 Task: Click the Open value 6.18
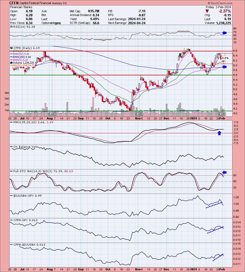point(29,11)
